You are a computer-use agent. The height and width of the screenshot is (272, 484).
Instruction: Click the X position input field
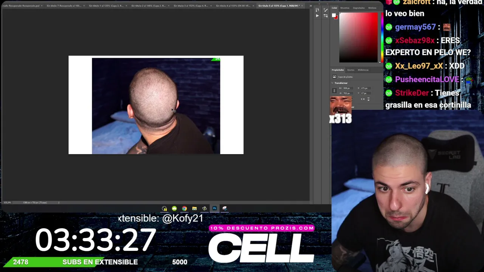tap(366, 88)
